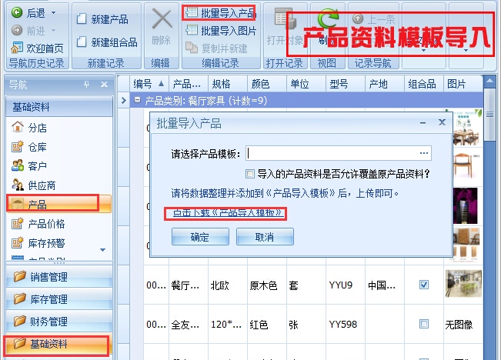Click 新建组合品 toolbar icon
The width and height of the screenshot is (501, 360).
point(81,42)
